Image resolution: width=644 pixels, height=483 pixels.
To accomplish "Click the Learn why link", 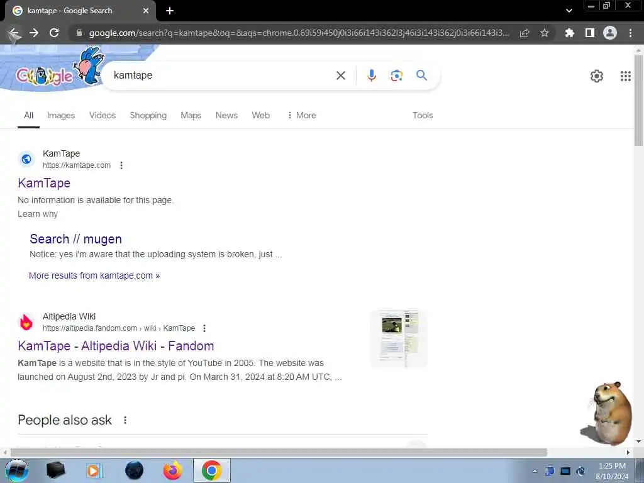I will pos(37,214).
